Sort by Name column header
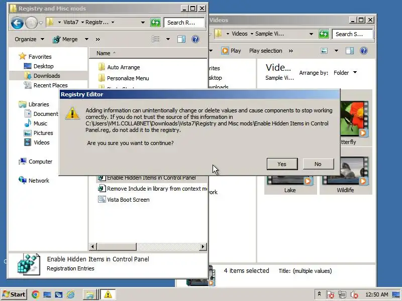Image resolution: width=402 pixels, height=301 pixels. [x=104, y=53]
